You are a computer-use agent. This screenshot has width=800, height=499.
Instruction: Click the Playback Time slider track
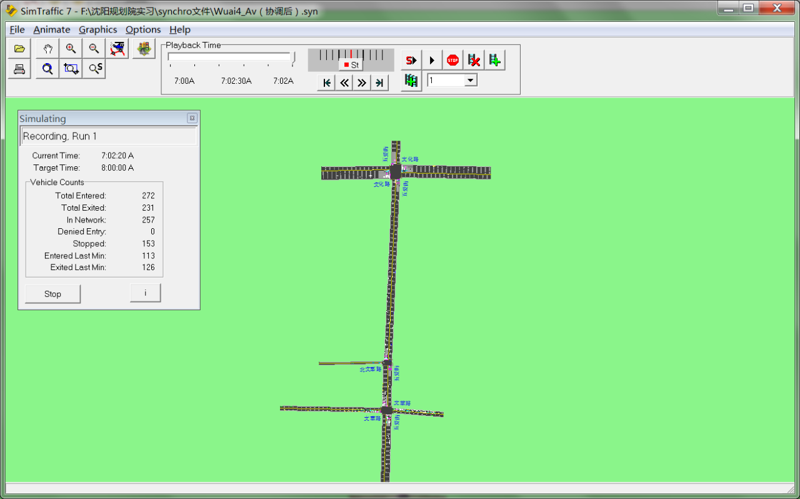point(230,57)
